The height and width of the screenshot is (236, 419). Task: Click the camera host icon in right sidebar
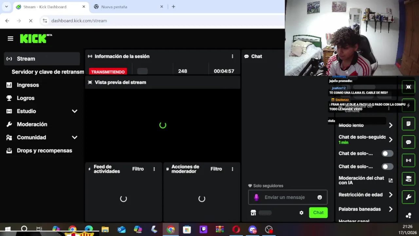click(409, 179)
